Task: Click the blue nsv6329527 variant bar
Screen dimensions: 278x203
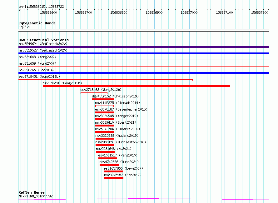Action: pyautogui.click(x=144, y=53)
